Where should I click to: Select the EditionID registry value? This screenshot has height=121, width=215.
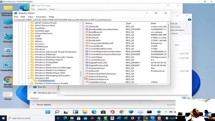[x=94, y=71]
